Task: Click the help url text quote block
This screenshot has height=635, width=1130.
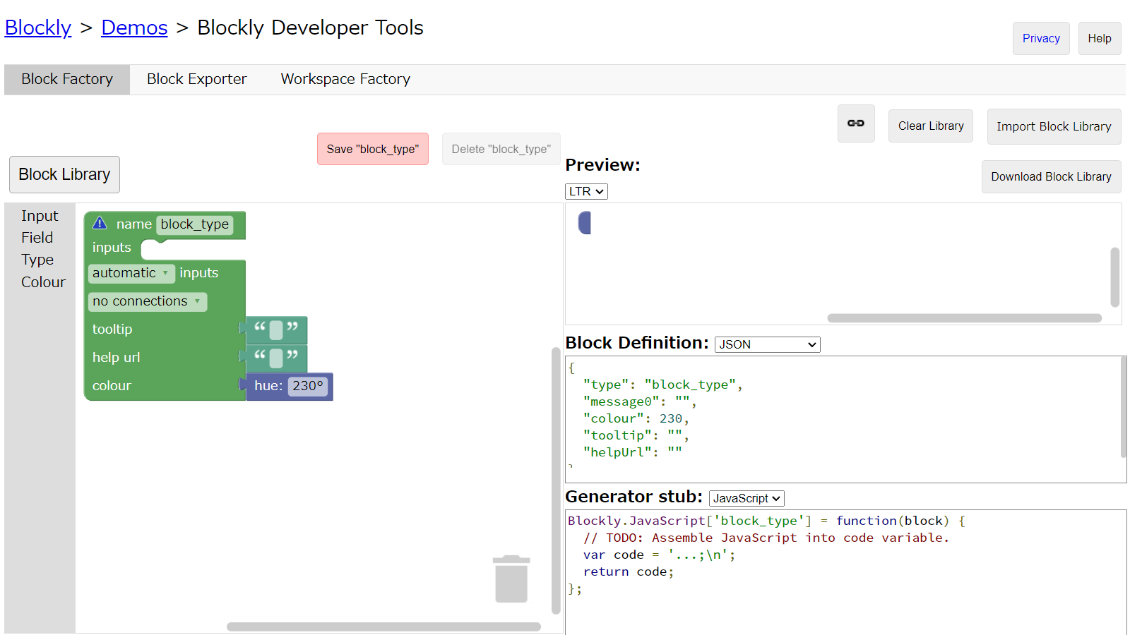Action: click(276, 358)
